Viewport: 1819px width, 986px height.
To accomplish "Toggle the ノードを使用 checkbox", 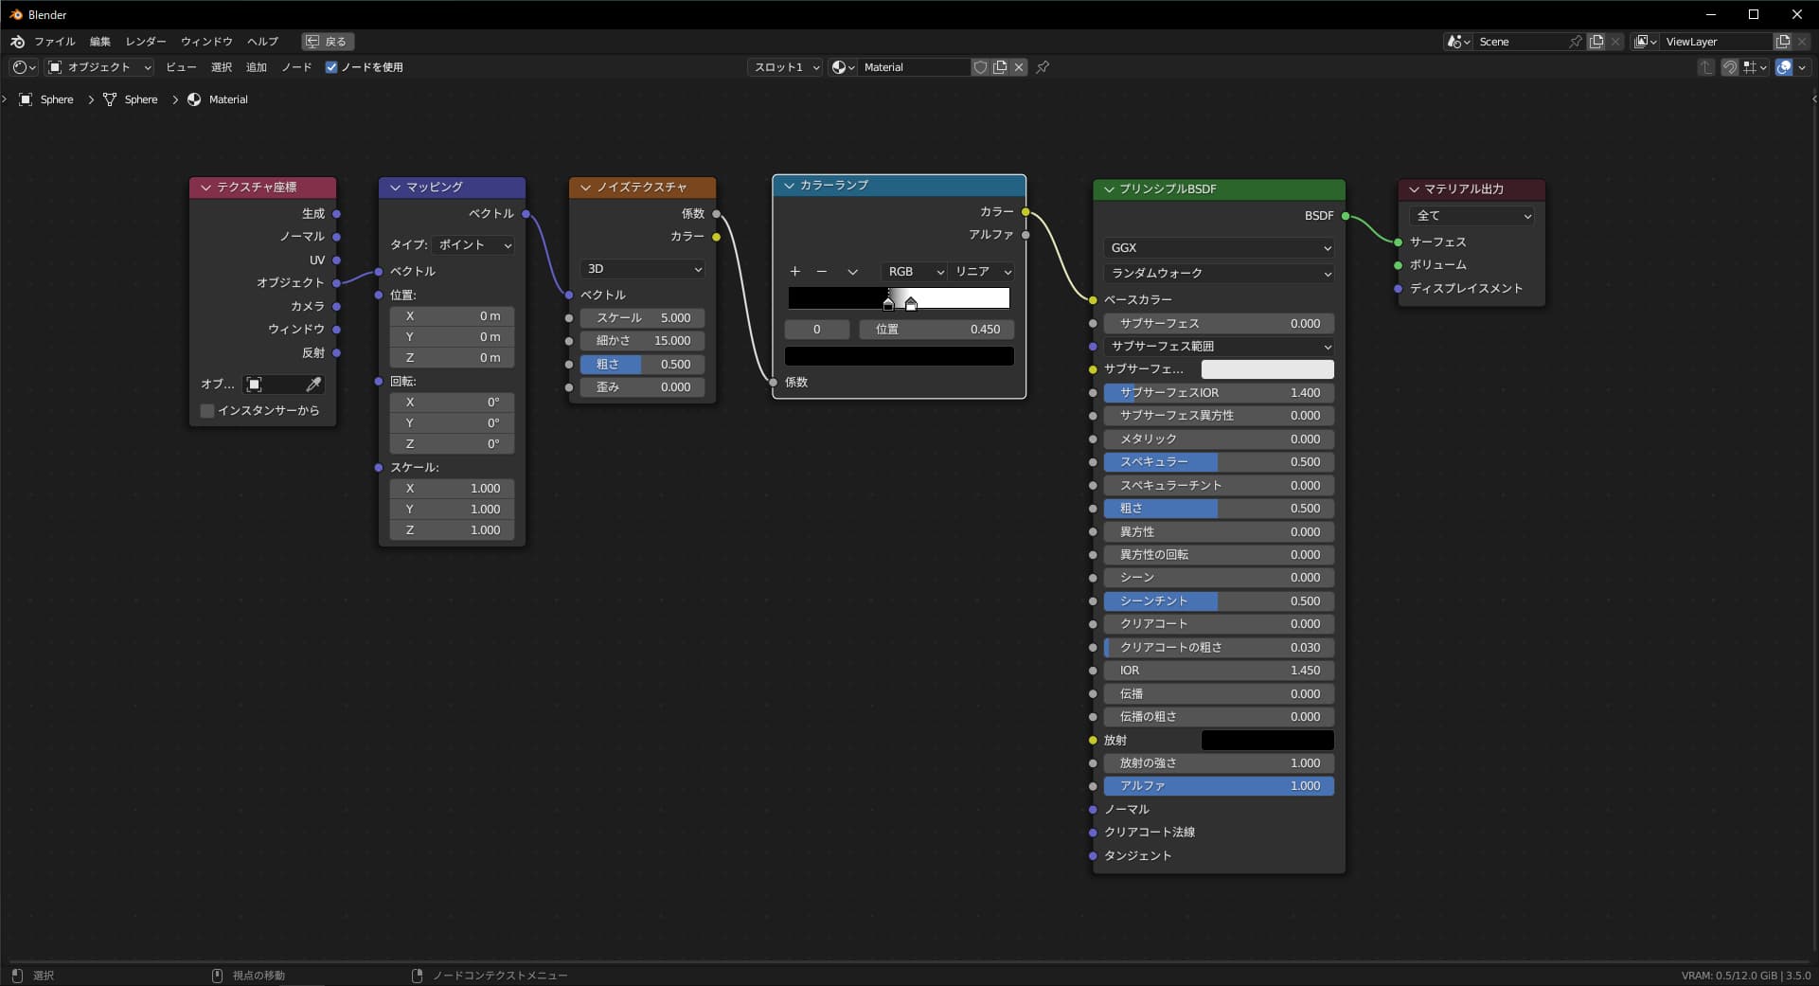I will pos(331,67).
